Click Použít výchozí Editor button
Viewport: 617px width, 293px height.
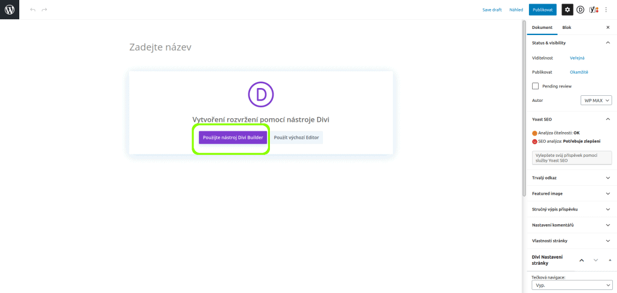coord(296,138)
